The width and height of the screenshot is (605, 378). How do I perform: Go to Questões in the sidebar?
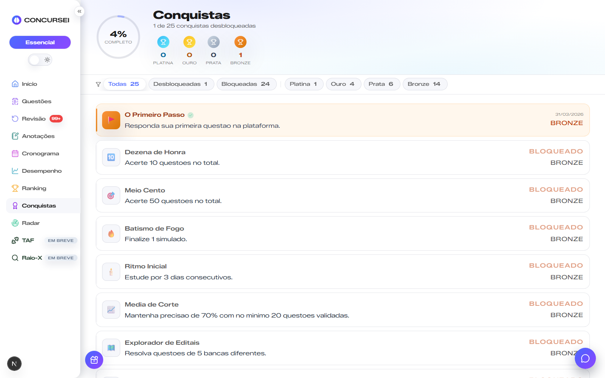pyautogui.click(x=36, y=101)
